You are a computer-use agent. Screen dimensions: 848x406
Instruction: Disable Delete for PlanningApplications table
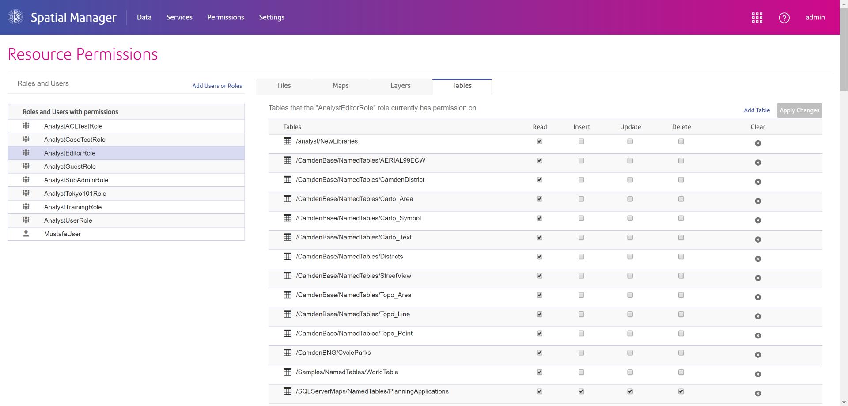click(x=681, y=391)
